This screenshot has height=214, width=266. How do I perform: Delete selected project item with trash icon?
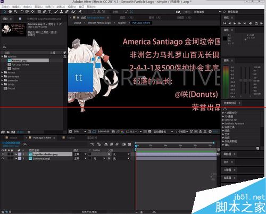click(29, 132)
